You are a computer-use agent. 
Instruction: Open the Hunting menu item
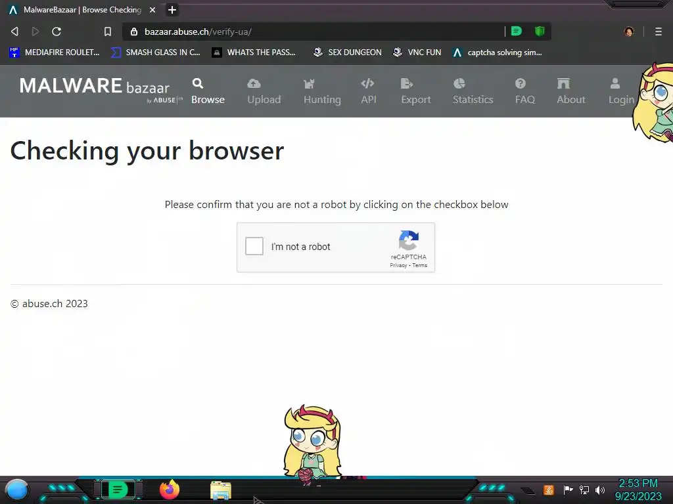click(322, 91)
